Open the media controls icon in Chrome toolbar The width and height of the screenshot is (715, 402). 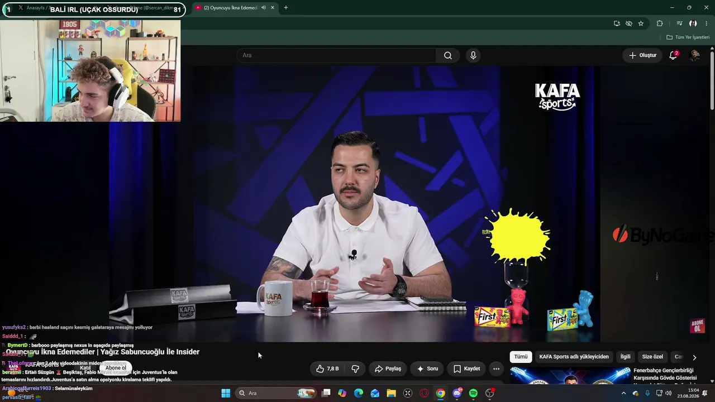tap(679, 23)
